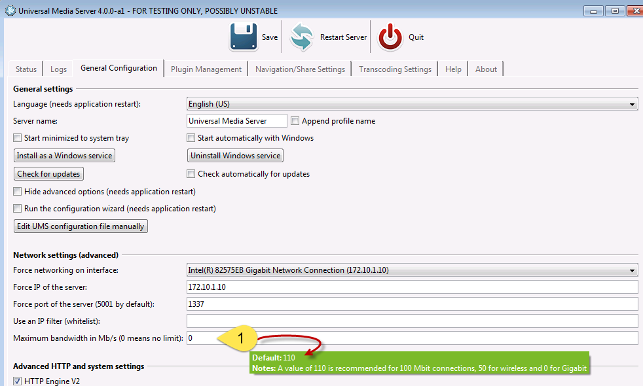This screenshot has height=386, width=643.
Task: Click the Quit label in the toolbar
Action: click(416, 37)
